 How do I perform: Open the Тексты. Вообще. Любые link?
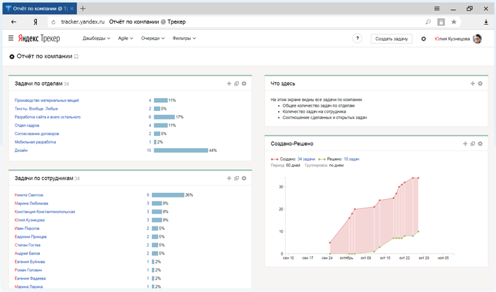coord(36,108)
